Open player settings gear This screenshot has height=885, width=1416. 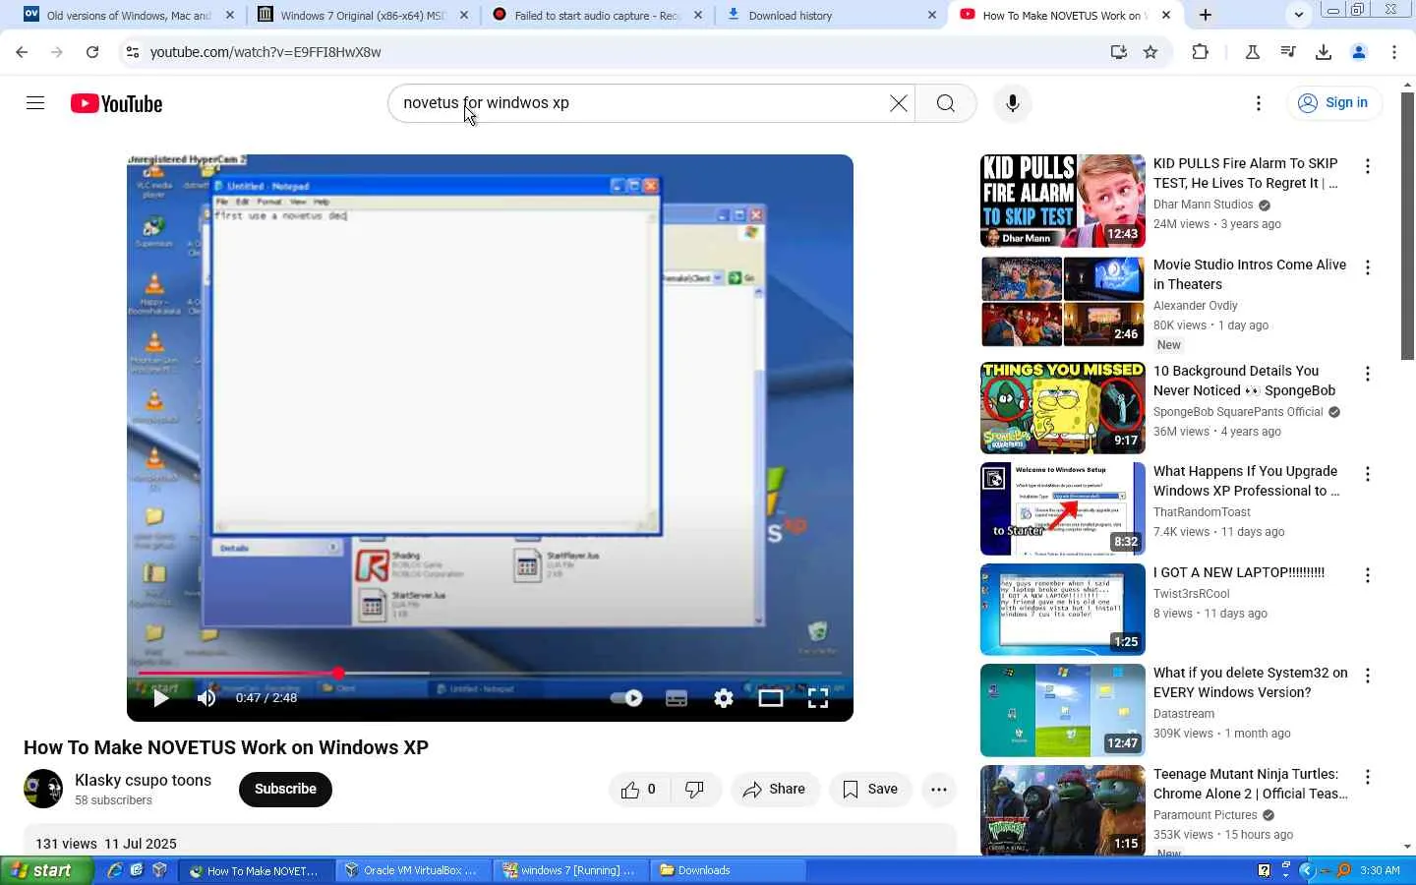click(724, 698)
